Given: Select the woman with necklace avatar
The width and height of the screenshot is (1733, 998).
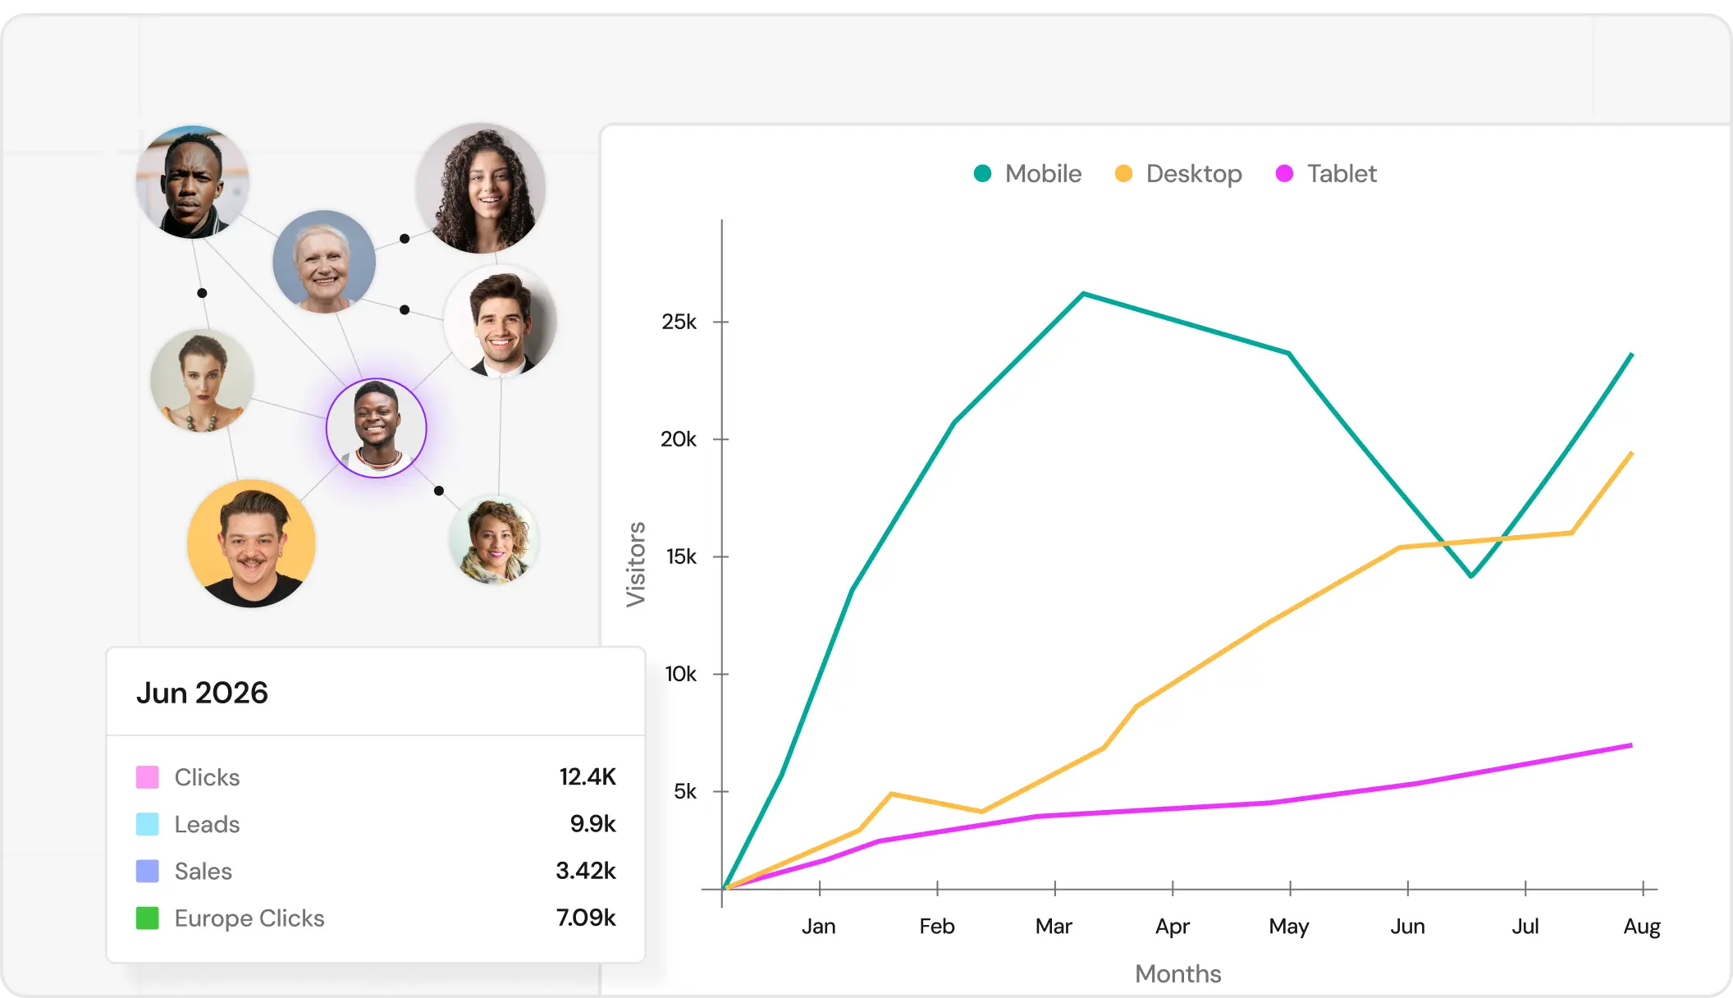Looking at the screenshot, I should coord(202,381).
